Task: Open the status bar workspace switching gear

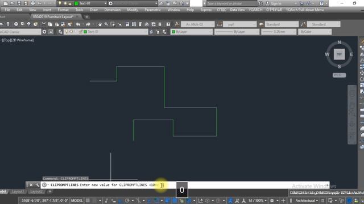Action: (x=272, y=201)
